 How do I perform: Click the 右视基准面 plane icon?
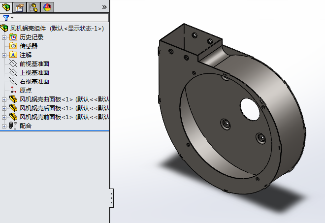[x=13, y=81]
